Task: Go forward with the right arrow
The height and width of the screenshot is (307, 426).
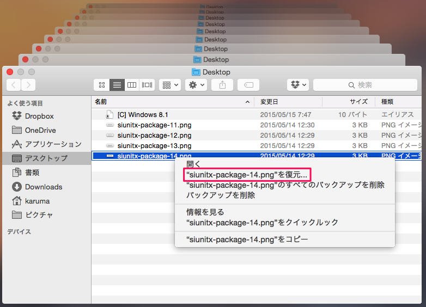Action: pyautogui.click(x=28, y=85)
